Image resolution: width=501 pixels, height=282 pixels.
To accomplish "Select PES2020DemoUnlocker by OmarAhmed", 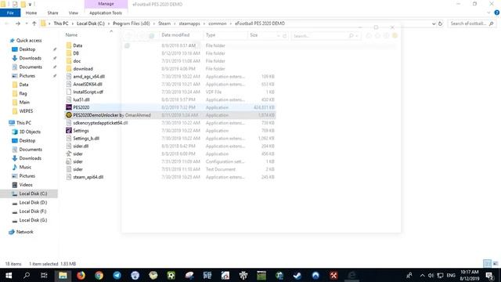I will click(112, 115).
